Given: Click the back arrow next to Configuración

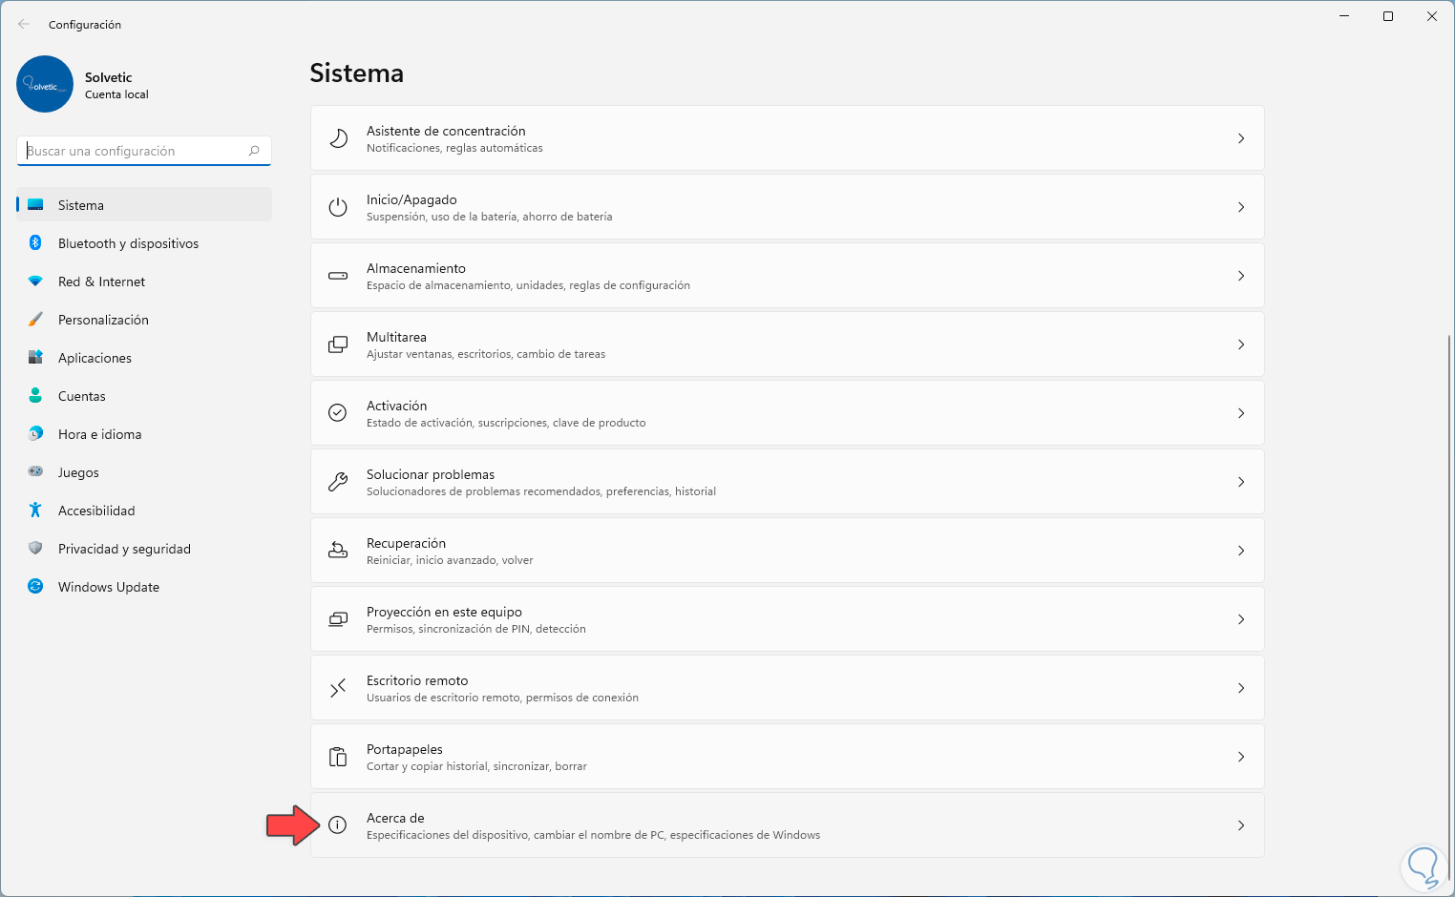Looking at the screenshot, I should click(x=24, y=25).
